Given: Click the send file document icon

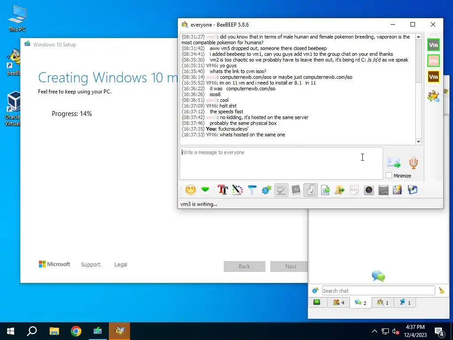Looking at the screenshot, I should [x=325, y=190].
